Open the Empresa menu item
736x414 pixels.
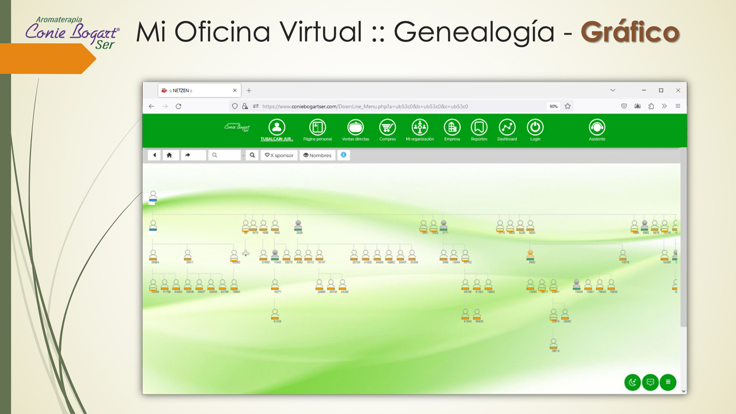(x=452, y=130)
